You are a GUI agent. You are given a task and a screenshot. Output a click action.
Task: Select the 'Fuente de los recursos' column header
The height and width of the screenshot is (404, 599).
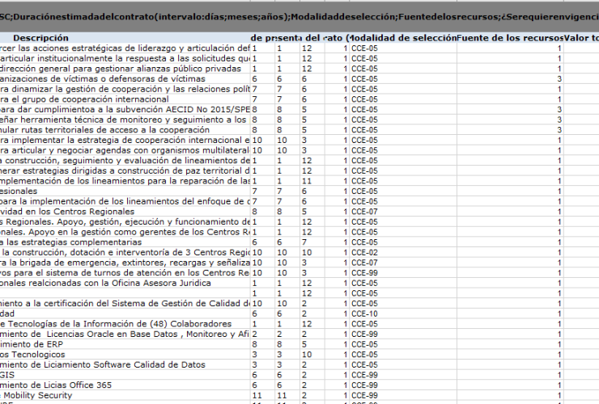pyautogui.click(x=511, y=38)
